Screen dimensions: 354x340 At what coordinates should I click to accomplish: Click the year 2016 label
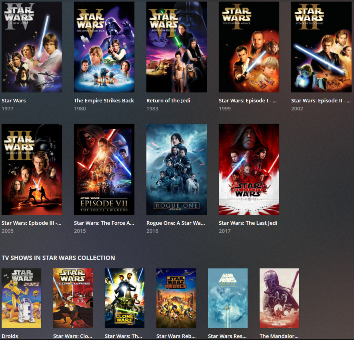point(152,231)
